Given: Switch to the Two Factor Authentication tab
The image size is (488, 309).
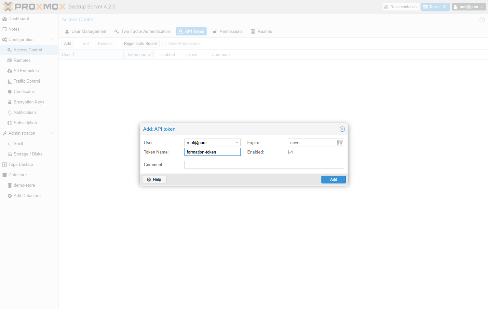Looking at the screenshot, I should 142,32.
